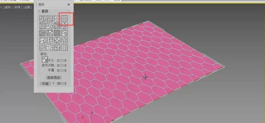This screenshot has width=265, height=123.
Task: Apply rounded cell pattern, fourth row third icon
Action: [x=57, y=40]
